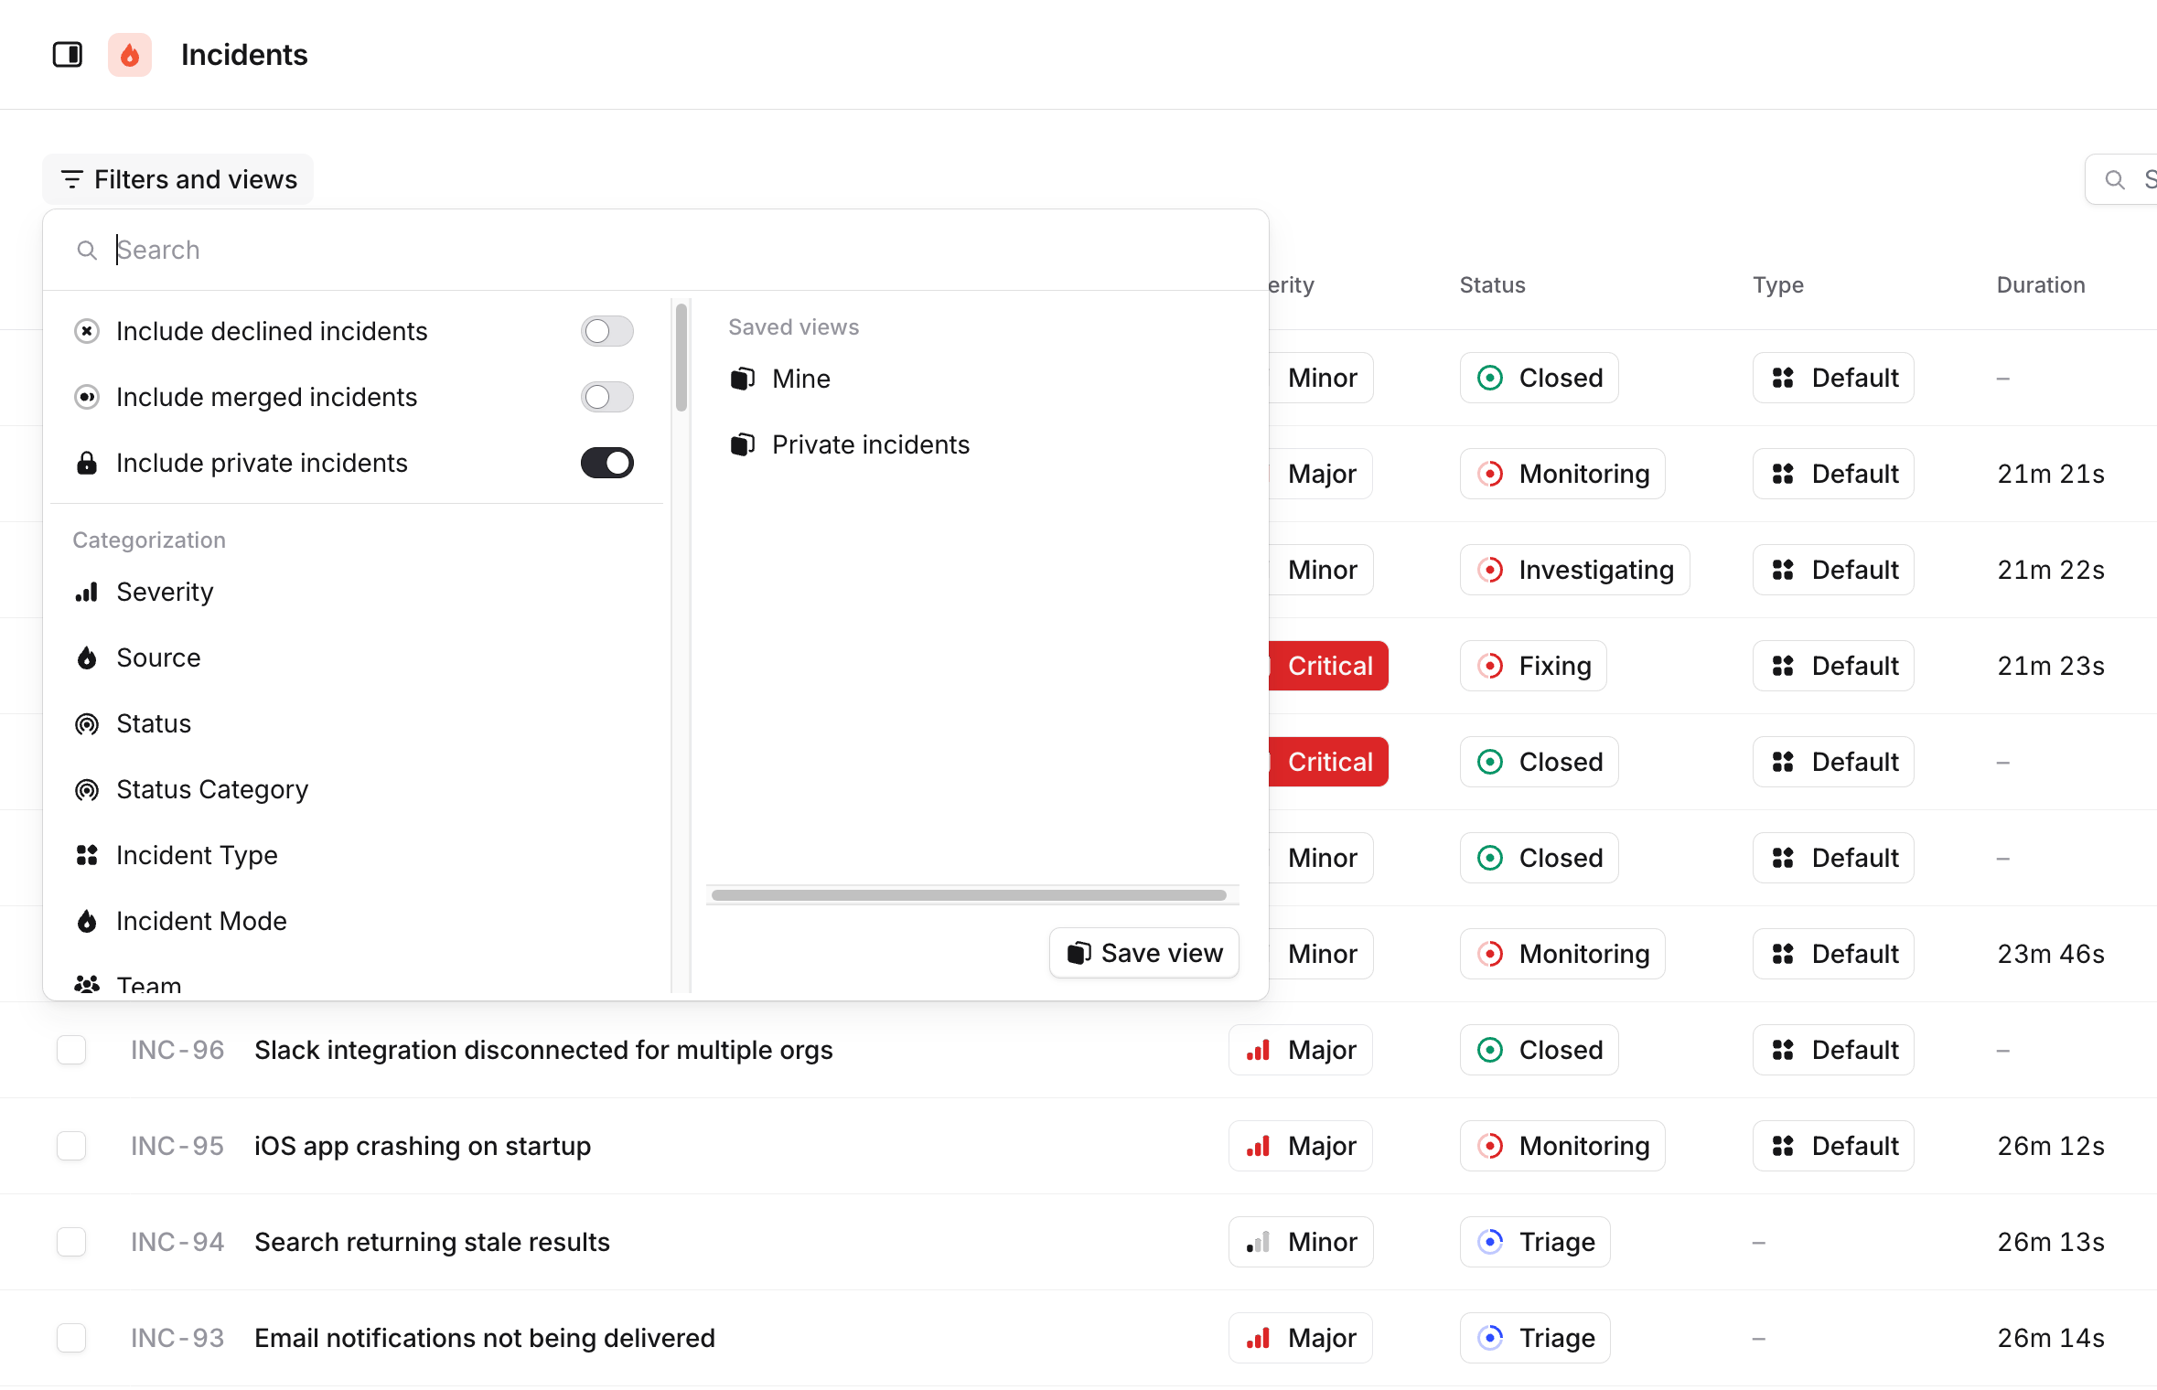Choose the Incident Type filter option
Image resolution: width=2157 pixels, height=1390 pixels.
click(357, 855)
